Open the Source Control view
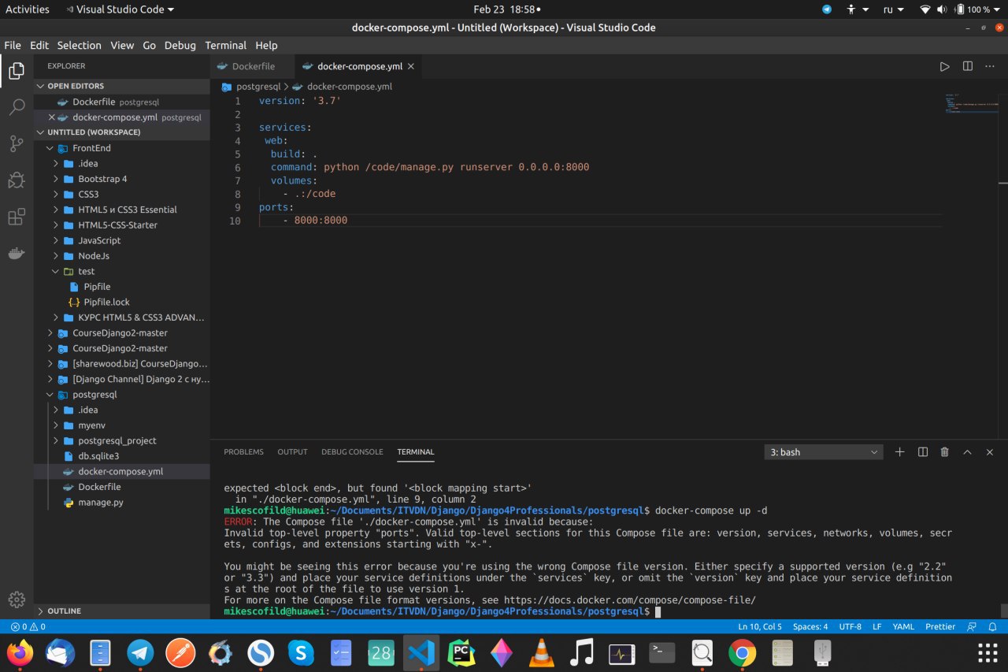Image resolution: width=1008 pixels, height=672 pixels. (x=17, y=144)
